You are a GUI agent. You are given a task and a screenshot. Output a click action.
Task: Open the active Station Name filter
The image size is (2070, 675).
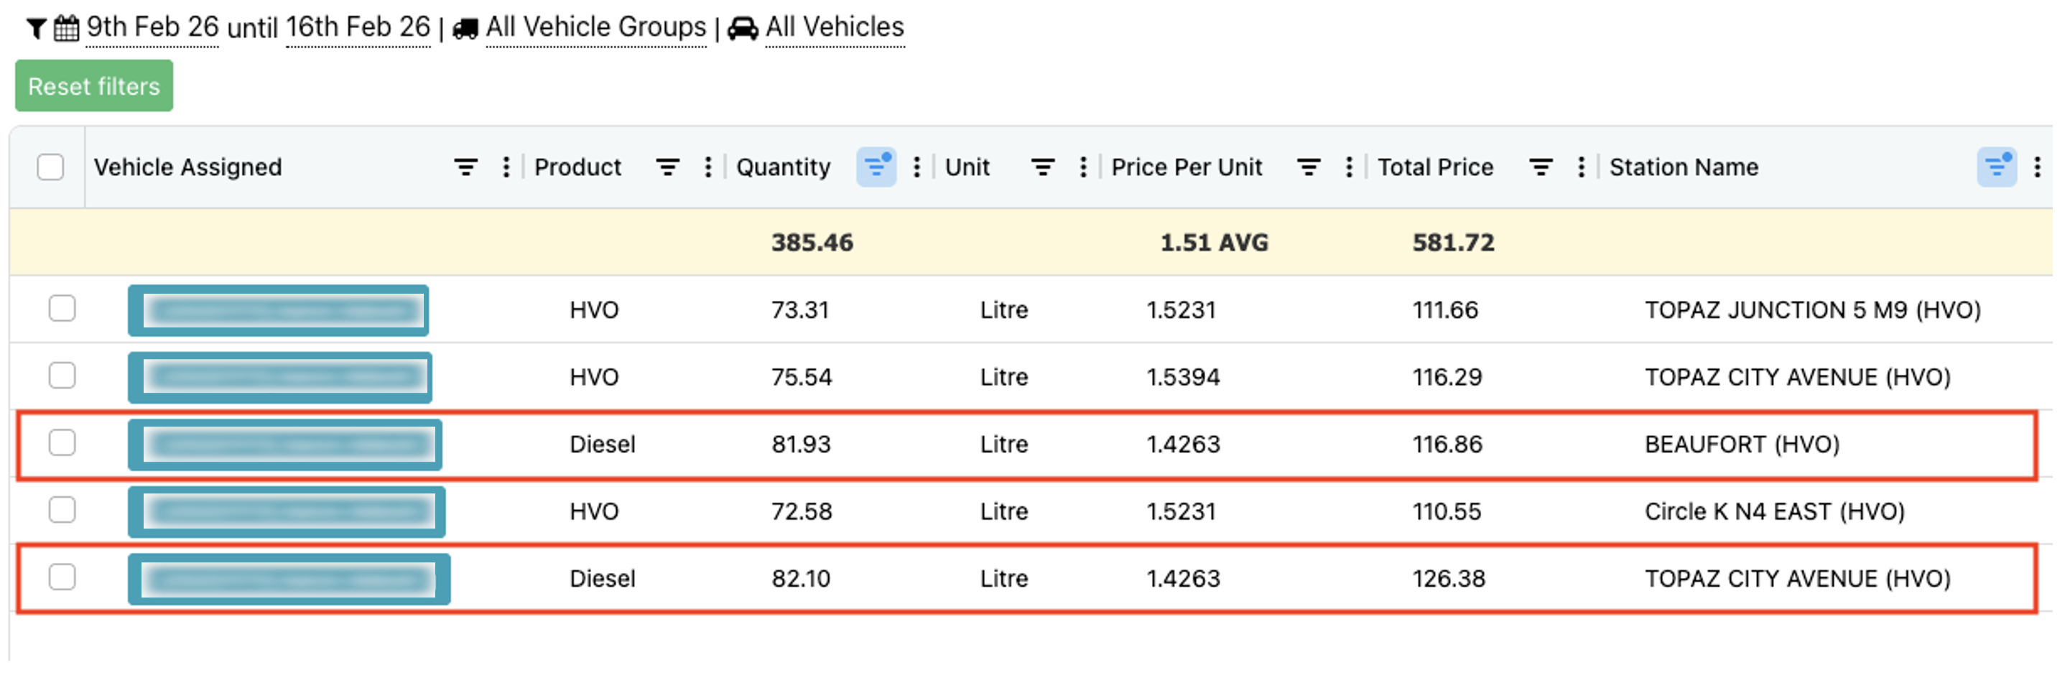pos(1996,167)
